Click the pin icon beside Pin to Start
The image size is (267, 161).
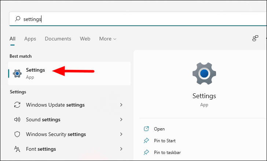tap(146, 140)
